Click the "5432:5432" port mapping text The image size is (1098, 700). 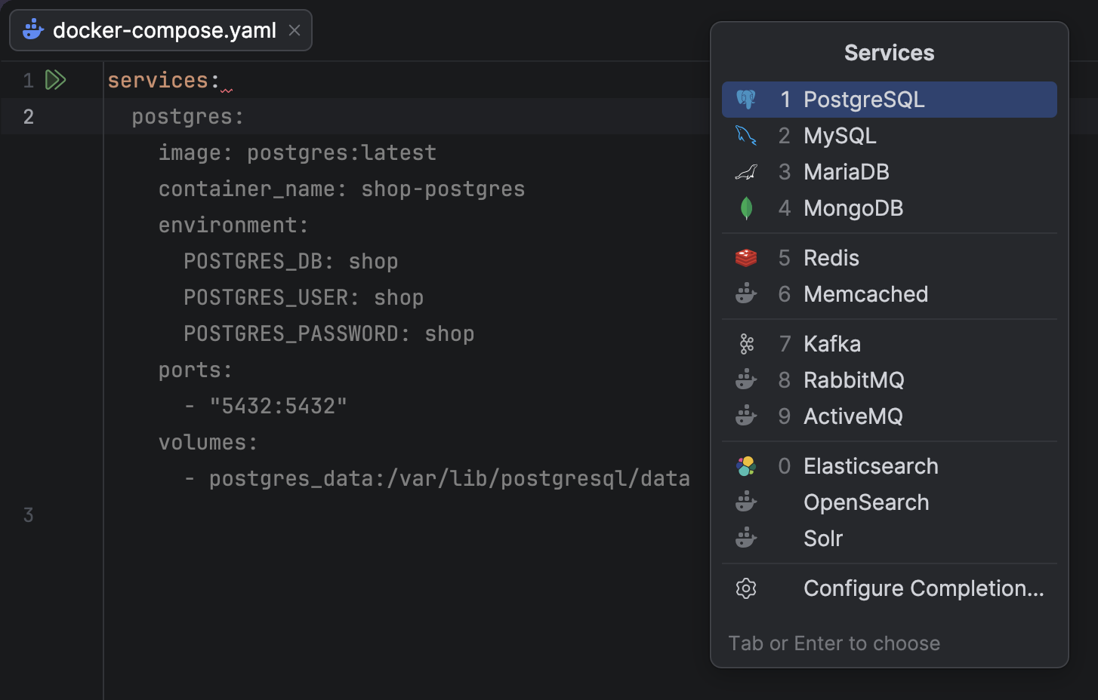point(279,407)
